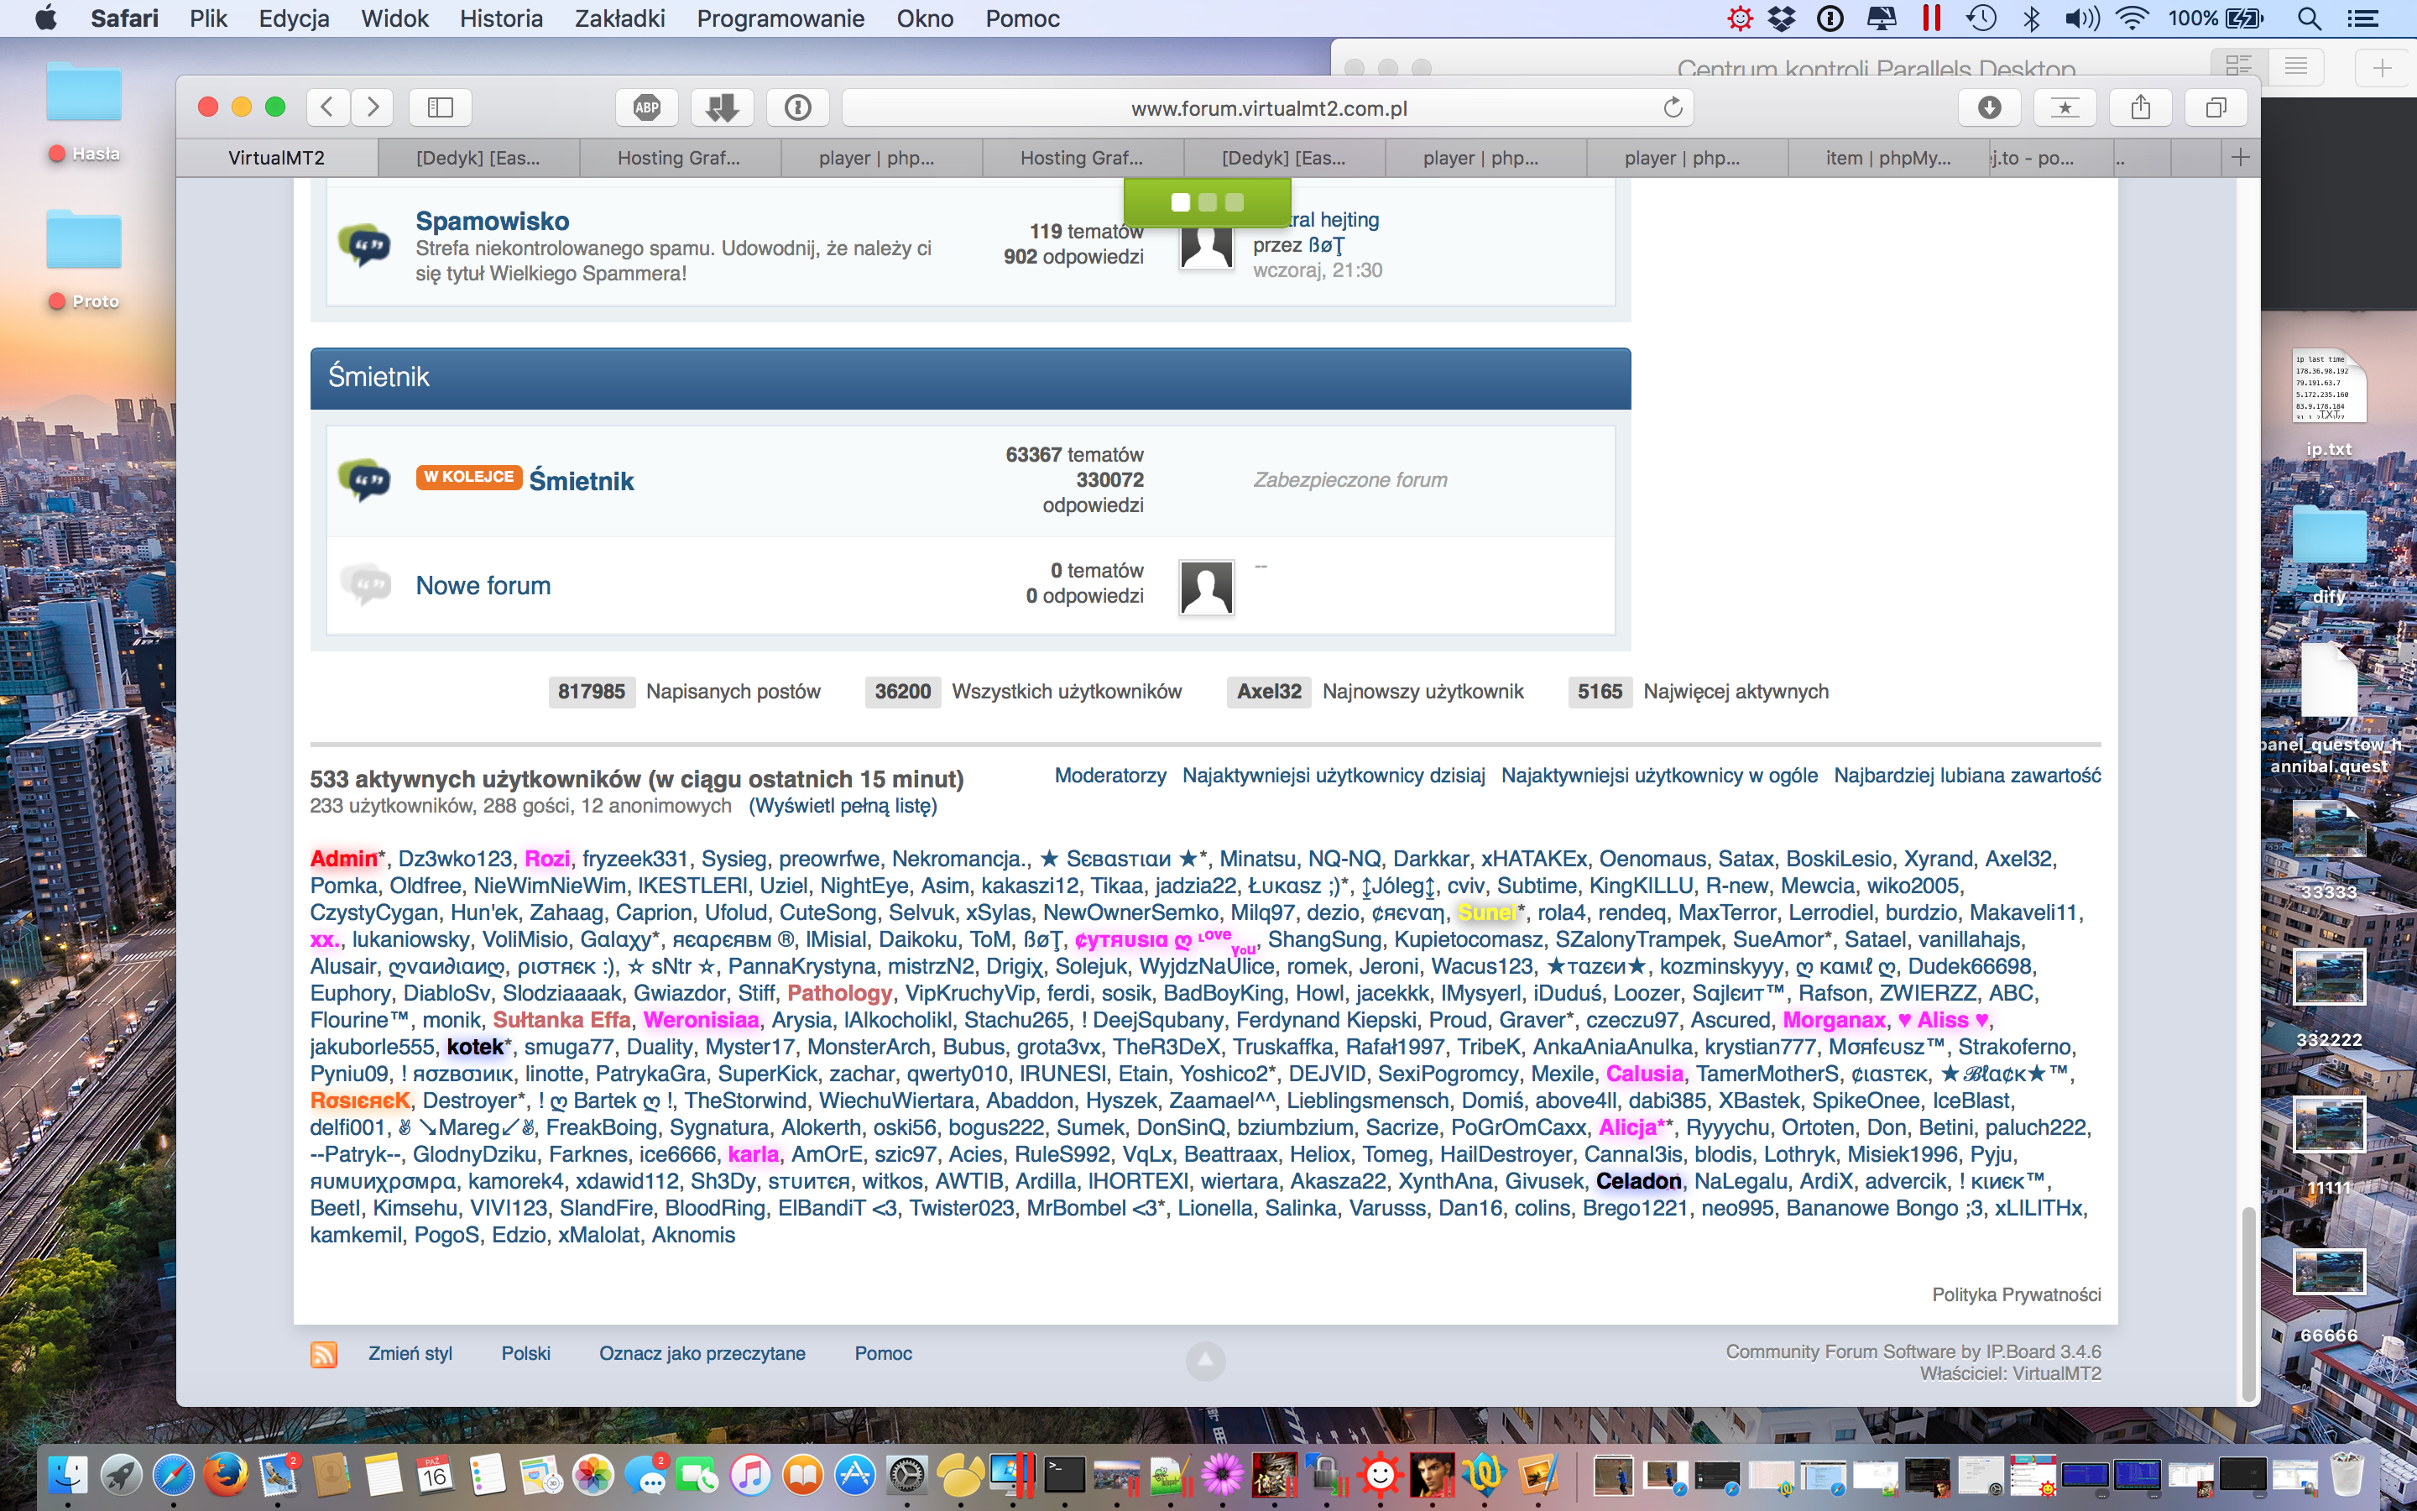Open Time Machine menu bar icon
Image resolution: width=2417 pixels, height=1511 pixels.
(1981, 18)
